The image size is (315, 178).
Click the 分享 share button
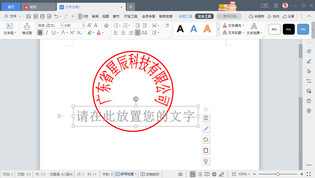click(288, 16)
